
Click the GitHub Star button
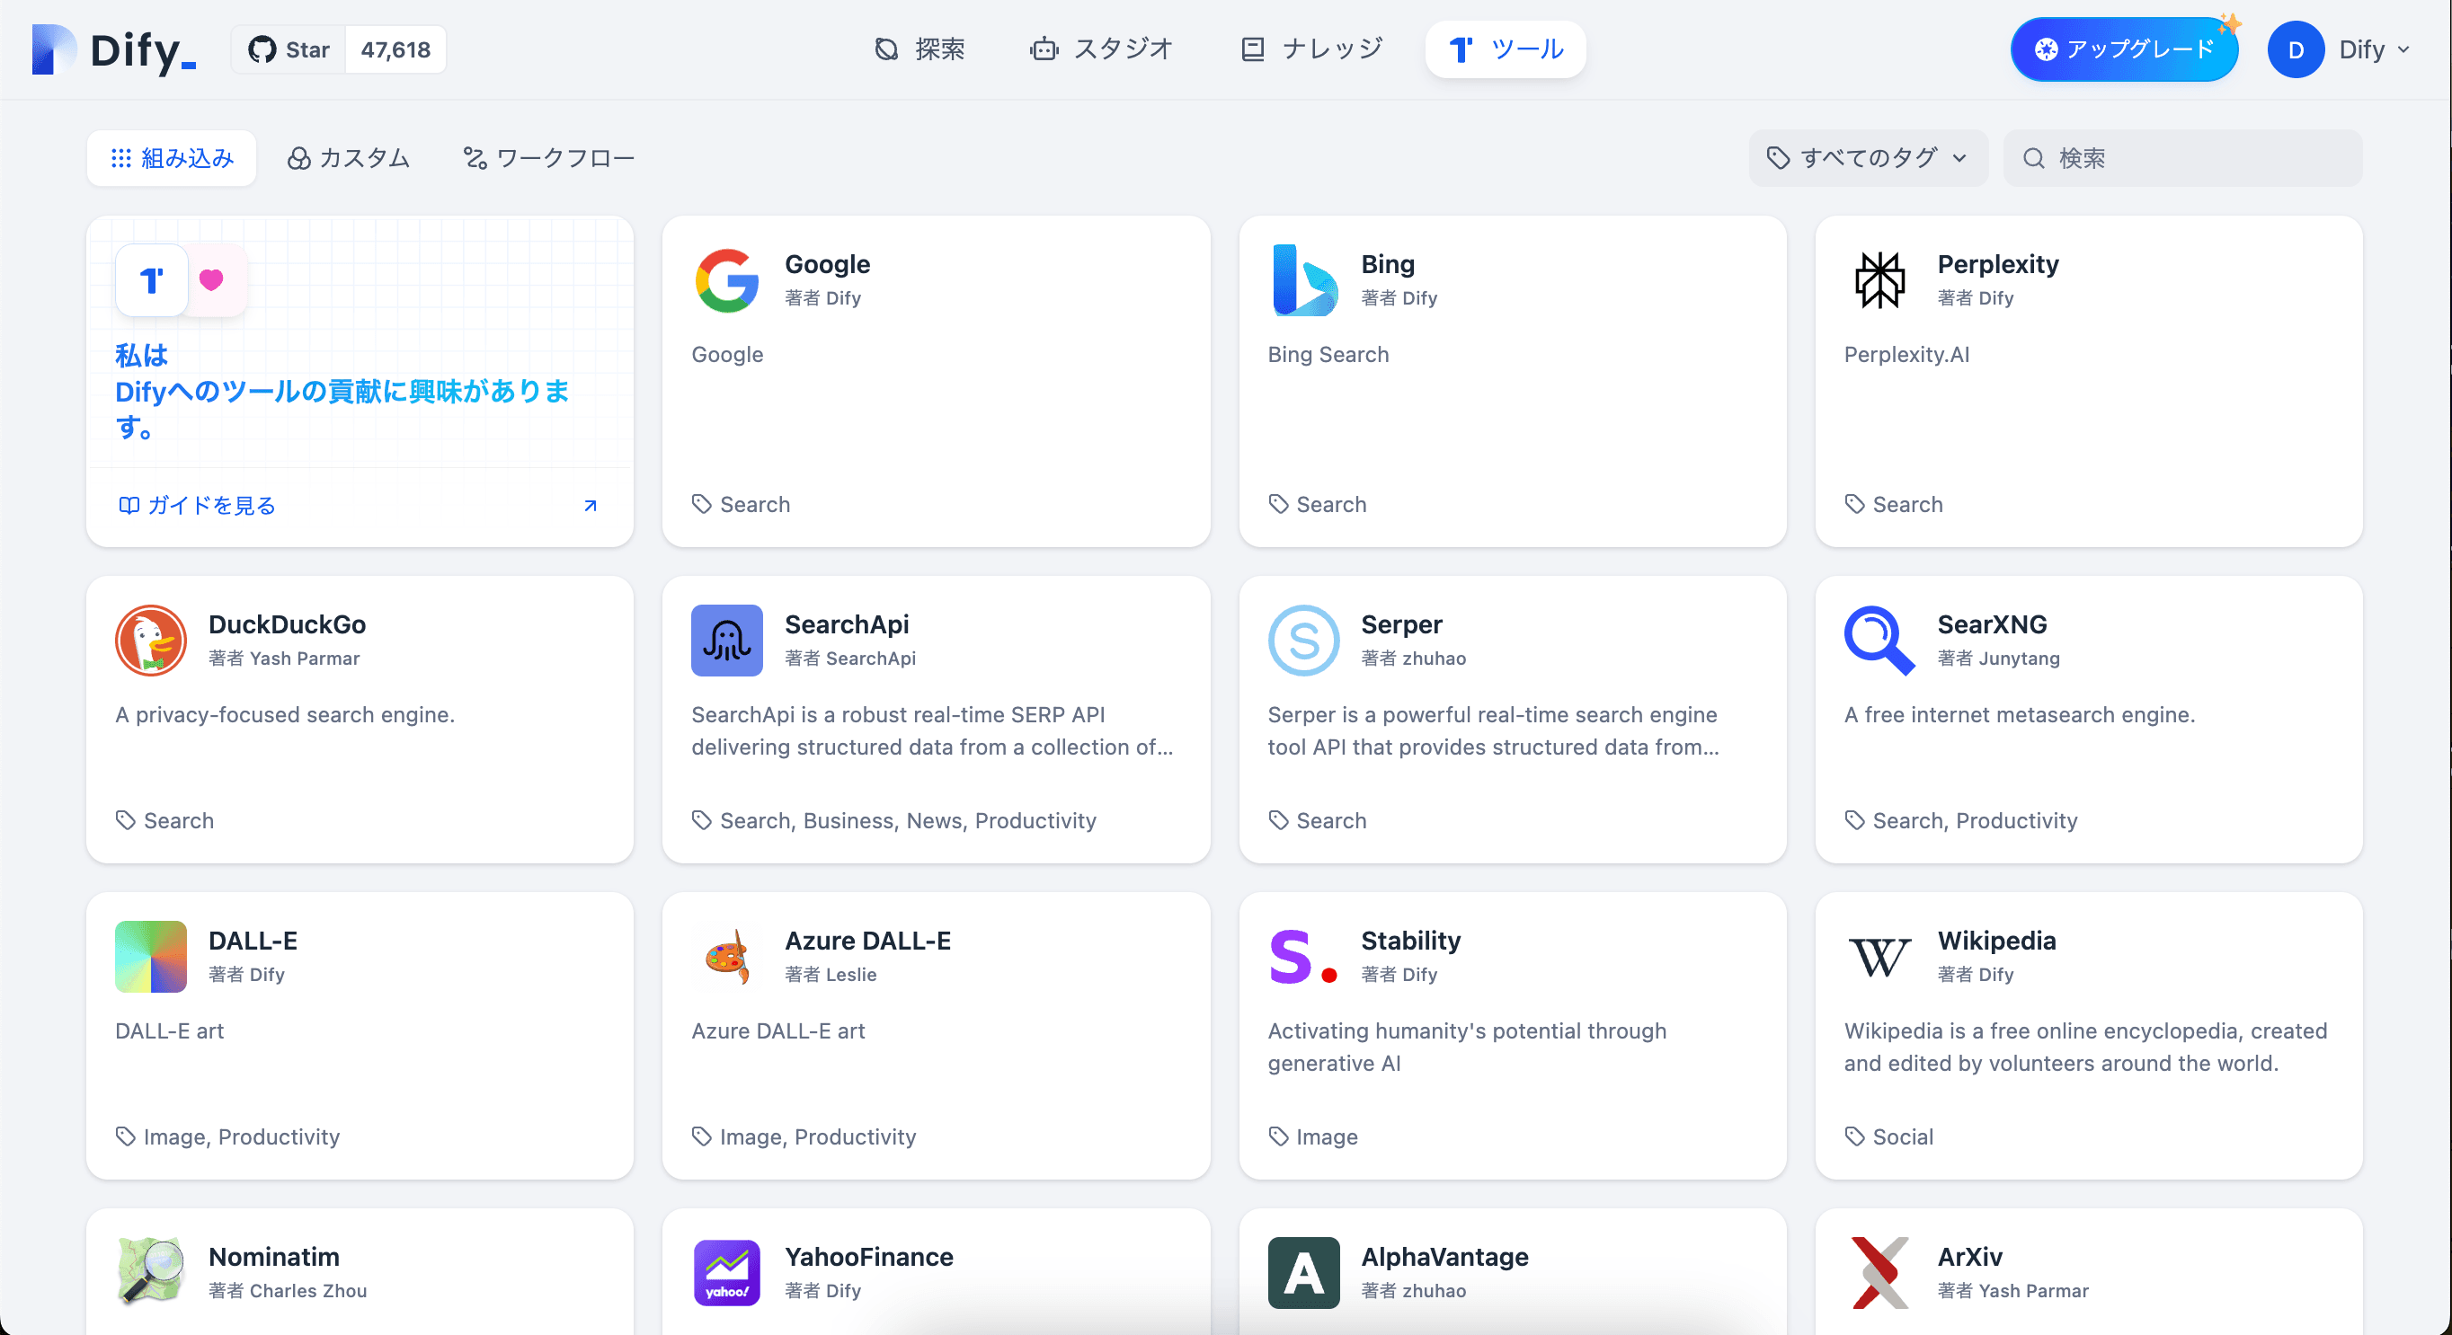(289, 49)
